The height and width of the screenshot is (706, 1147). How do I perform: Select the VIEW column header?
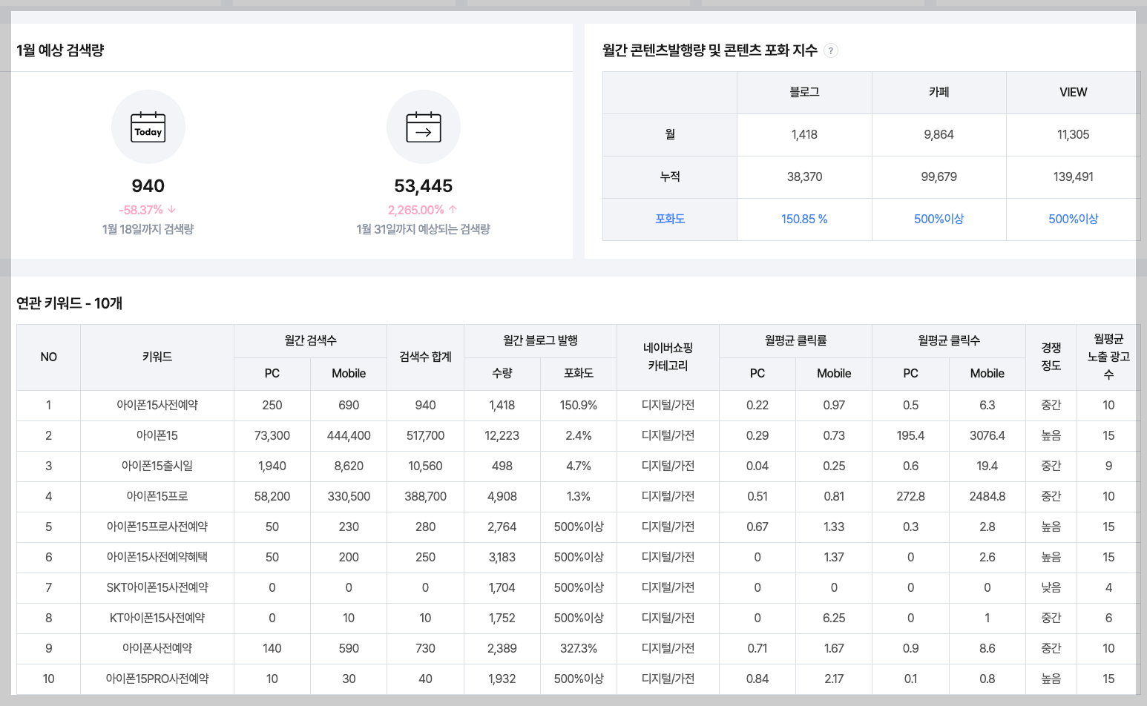[1073, 92]
